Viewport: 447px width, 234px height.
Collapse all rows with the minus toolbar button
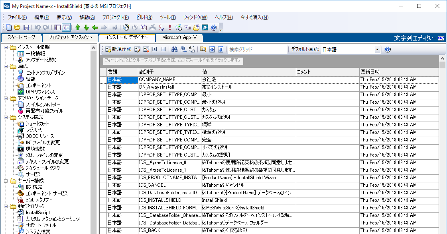(163, 49)
